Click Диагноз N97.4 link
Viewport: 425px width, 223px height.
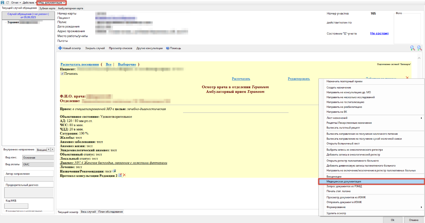click(x=113, y=163)
